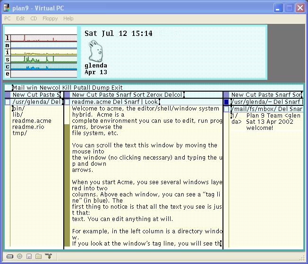Click New in the left column tag
This screenshot has height=264, width=308.
19,95
